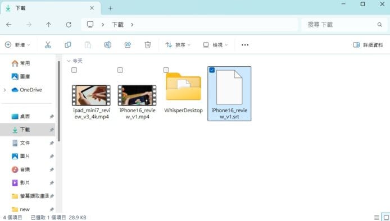Tick the WhisperDesktop folder checkbox
The image size is (390, 221).
tap(166, 70)
